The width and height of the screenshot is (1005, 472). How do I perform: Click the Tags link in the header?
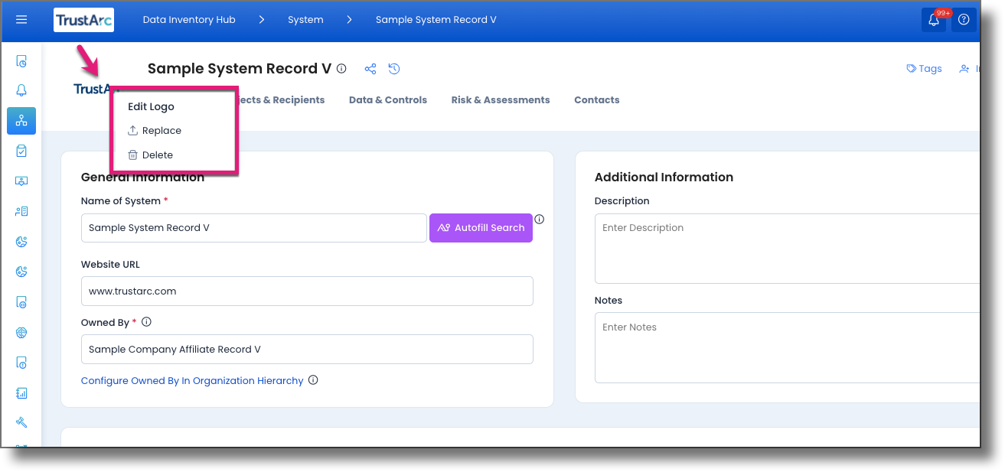(x=923, y=68)
